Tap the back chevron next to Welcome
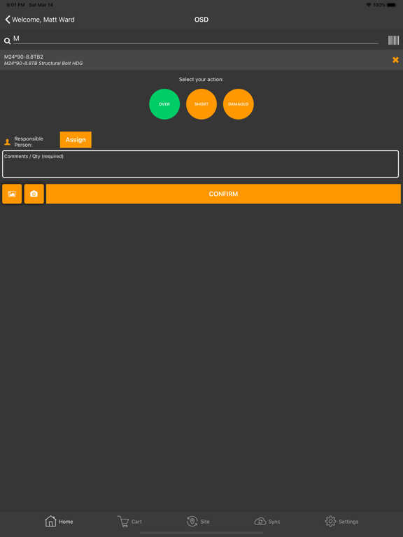Viewport: 403px width, 537px height. click(x=8, y=20)
